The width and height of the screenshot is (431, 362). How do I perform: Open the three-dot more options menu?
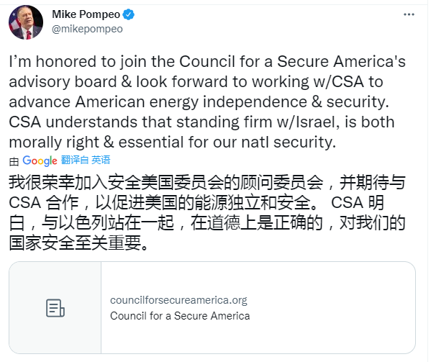(409, 14)
